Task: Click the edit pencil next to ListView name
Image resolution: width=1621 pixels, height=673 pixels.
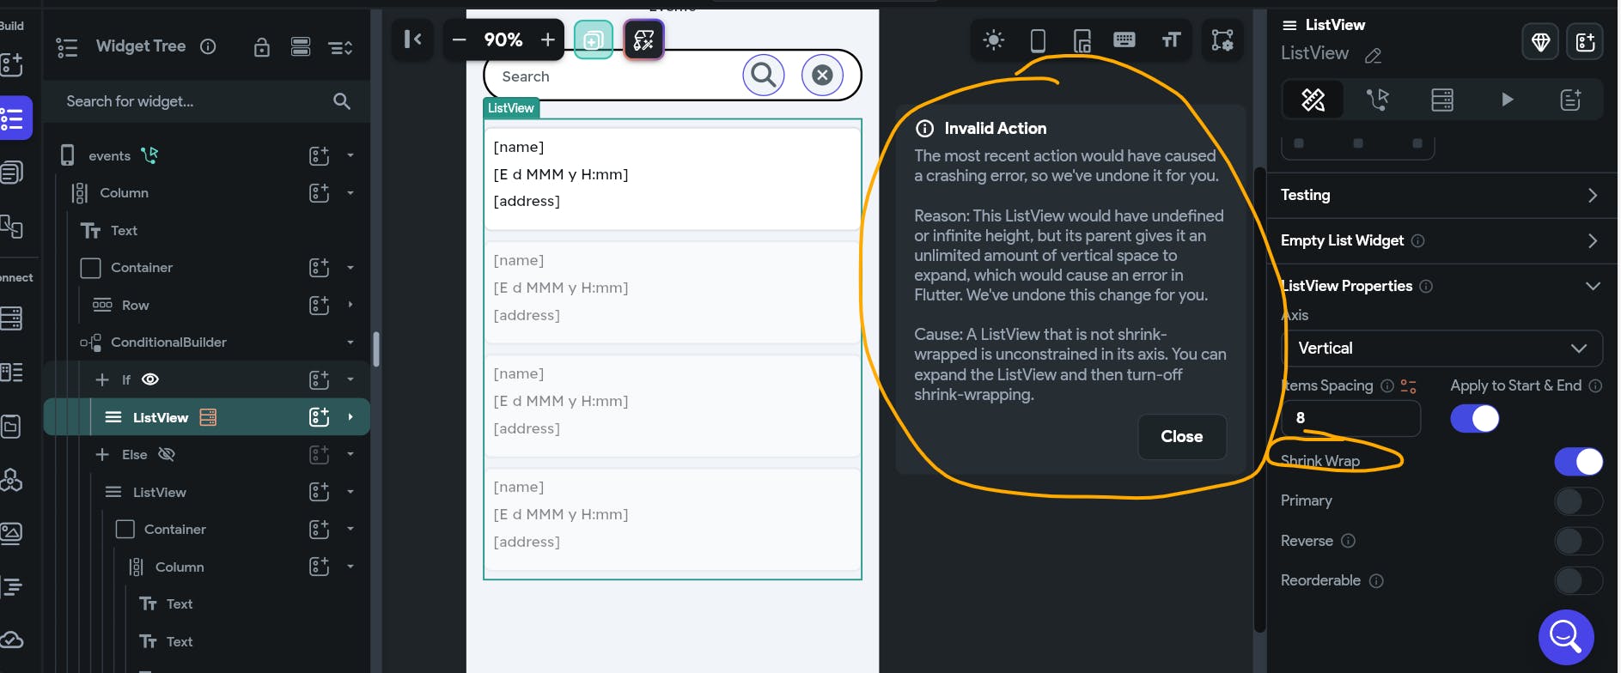Action: pyautogui.click(x=1374, y=56)
